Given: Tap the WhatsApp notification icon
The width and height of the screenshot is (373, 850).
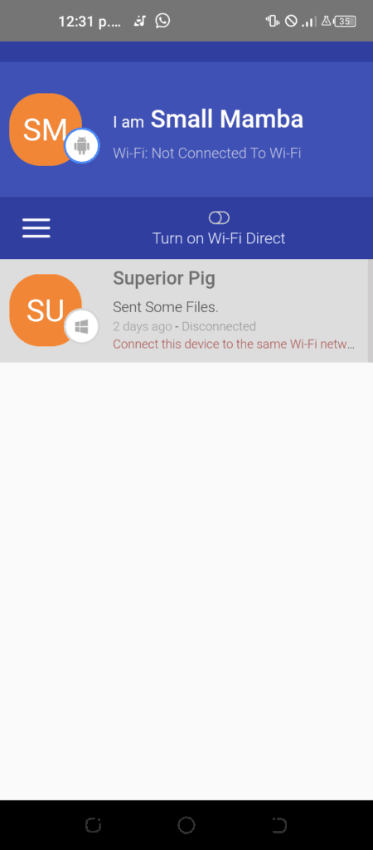Looking at the screenshot, I should click(x=162, y=21).
